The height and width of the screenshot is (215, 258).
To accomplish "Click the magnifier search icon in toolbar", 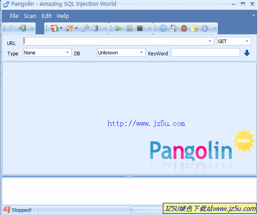I will pos(12,28).
